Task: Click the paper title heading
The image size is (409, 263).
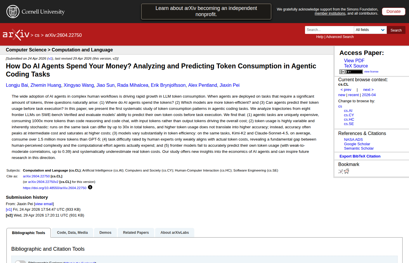Action: click(161, 70)
